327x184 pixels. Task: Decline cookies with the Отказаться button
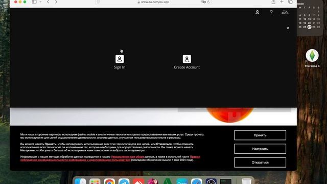coord(260,163)
